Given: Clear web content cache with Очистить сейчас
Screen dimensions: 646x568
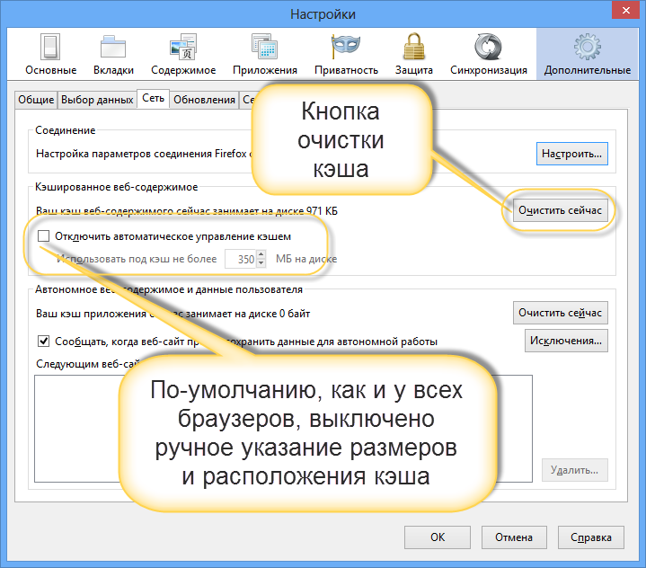Looking at the screenshot, I should click(561, 210).
